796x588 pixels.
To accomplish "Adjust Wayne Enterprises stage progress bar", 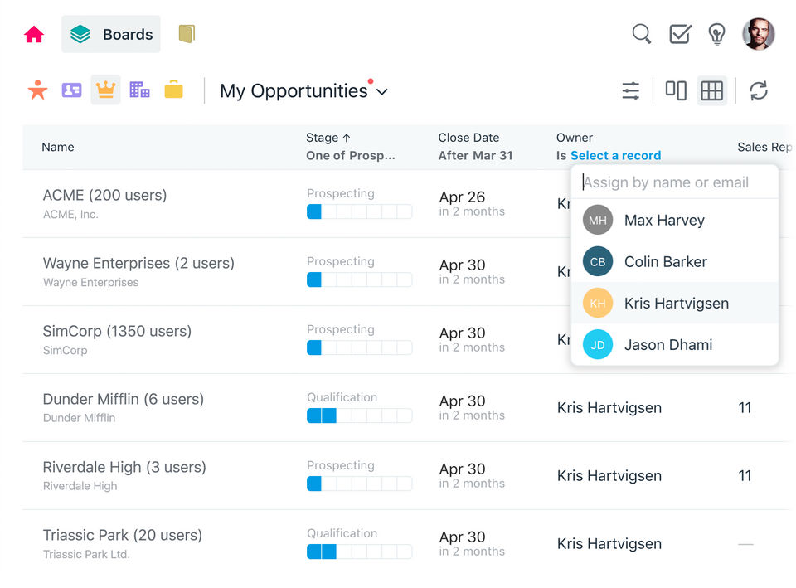I will click(359, 279).
